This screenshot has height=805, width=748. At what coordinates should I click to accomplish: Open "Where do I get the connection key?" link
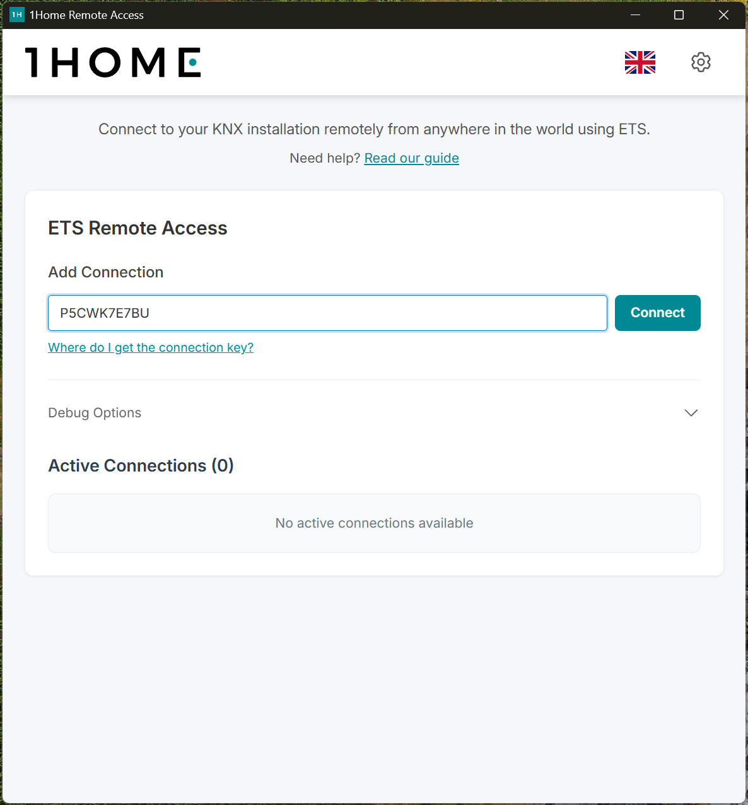tap(151, 347)
